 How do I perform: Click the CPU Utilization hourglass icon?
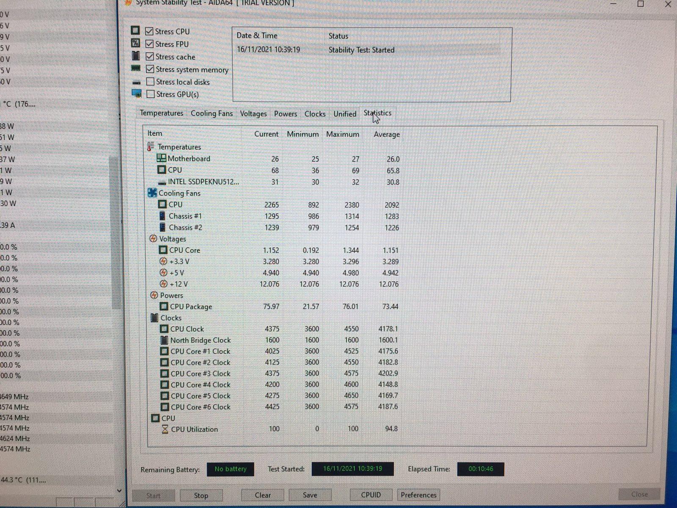165,429
